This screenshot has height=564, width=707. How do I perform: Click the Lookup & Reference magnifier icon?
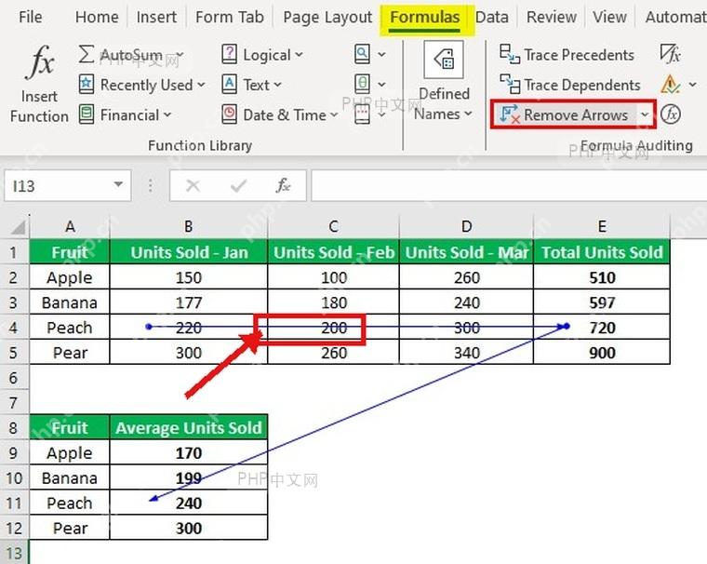coord(362,54)
